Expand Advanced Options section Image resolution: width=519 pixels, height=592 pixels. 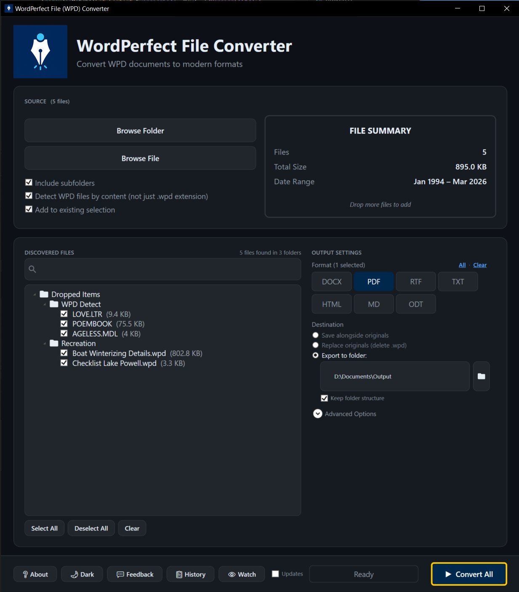coord(318,414)
